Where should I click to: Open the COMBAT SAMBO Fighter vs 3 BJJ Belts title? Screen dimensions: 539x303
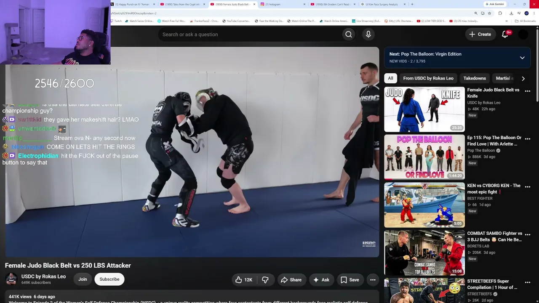(494, 237)
